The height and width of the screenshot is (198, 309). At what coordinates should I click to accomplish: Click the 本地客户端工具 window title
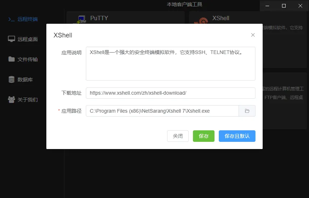[184, 4]
